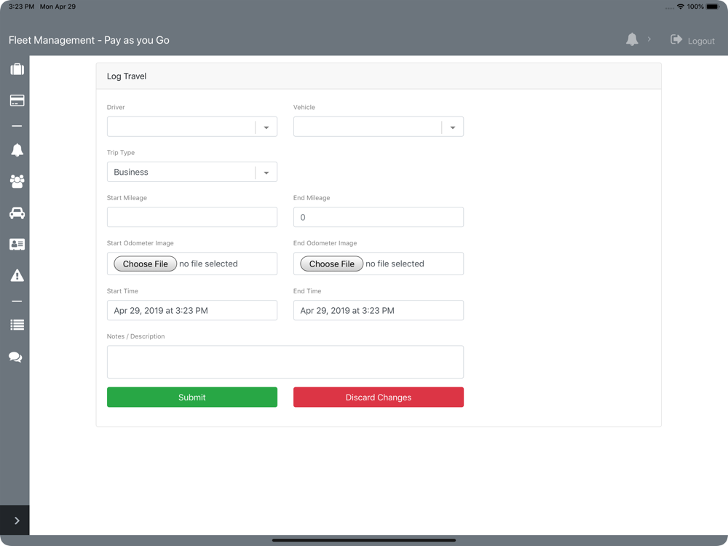Open the ID card icon in sidebar

(x=17, y=244)
